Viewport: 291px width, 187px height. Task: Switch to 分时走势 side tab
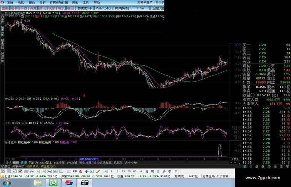tap(2, 18)
